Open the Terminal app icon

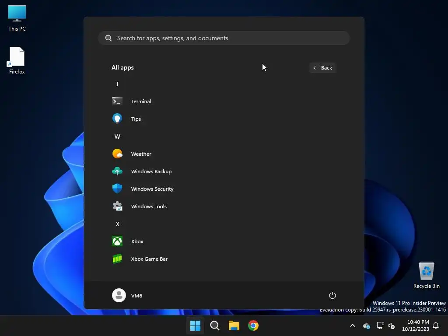click(117, 101)
